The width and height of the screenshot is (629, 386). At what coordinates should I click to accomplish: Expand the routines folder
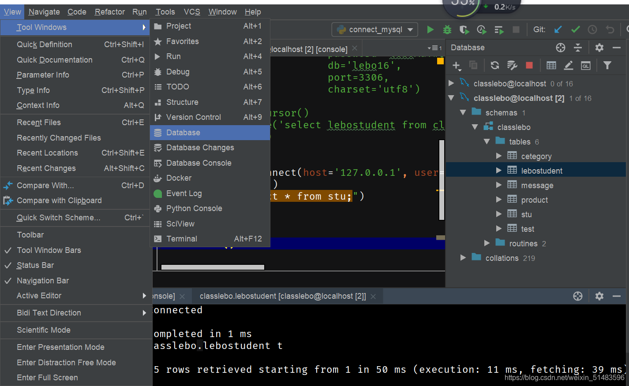click(487, 243)
